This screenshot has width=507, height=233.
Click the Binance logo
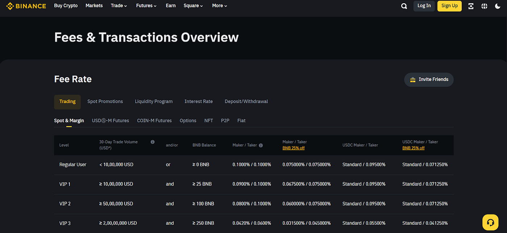pos(26,6)
